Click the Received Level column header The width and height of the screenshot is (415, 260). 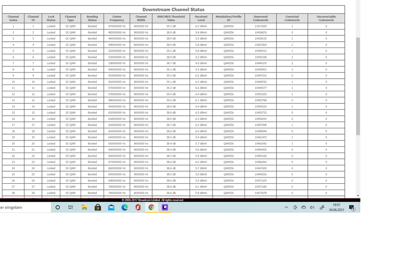pyautogui.click(x=201, y=18)
